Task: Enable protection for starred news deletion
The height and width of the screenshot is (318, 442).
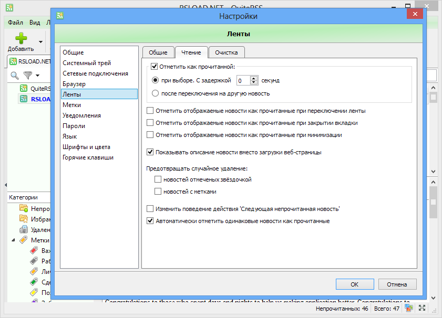Action: click(158, 179)
